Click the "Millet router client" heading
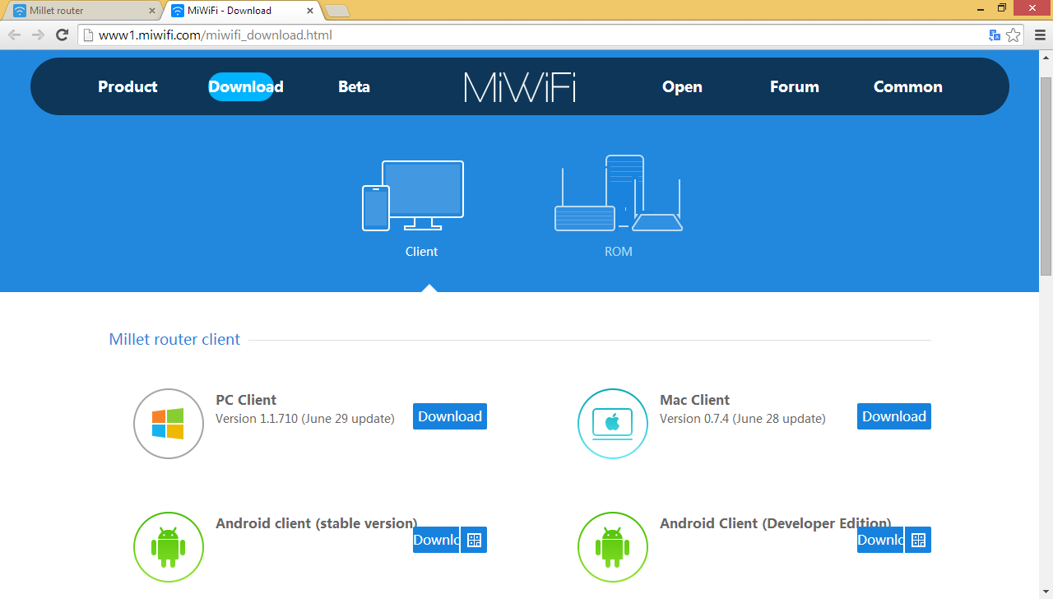Viewport: 1053px width, 599px height. pos(174,339)
